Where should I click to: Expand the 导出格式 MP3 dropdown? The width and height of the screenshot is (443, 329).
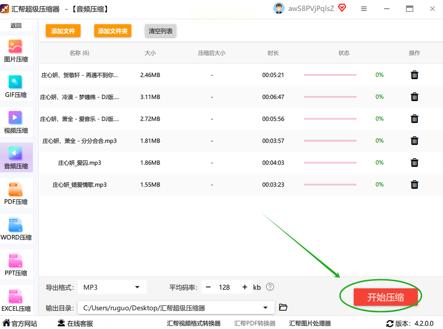[x=112, y=287]
